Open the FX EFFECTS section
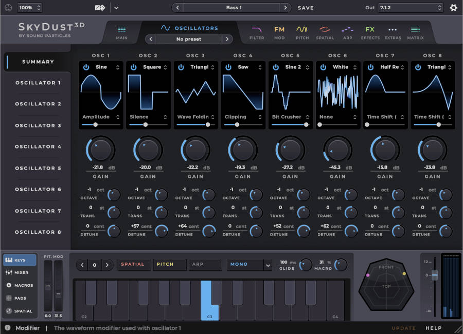The height and width of the screenshot is (334, 463). 370,32
